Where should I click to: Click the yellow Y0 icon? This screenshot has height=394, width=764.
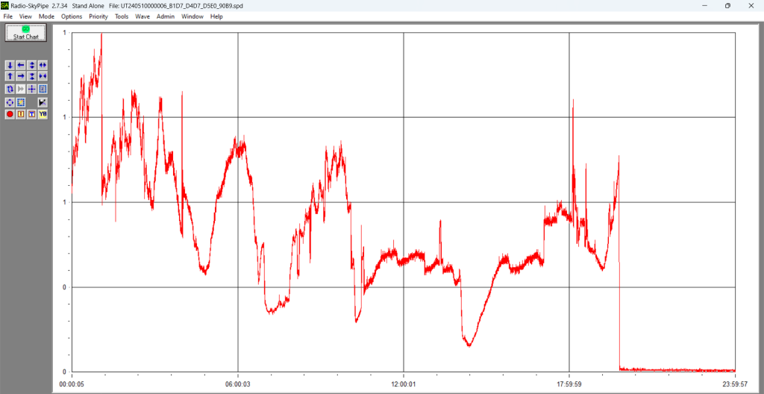click(43, 114)
